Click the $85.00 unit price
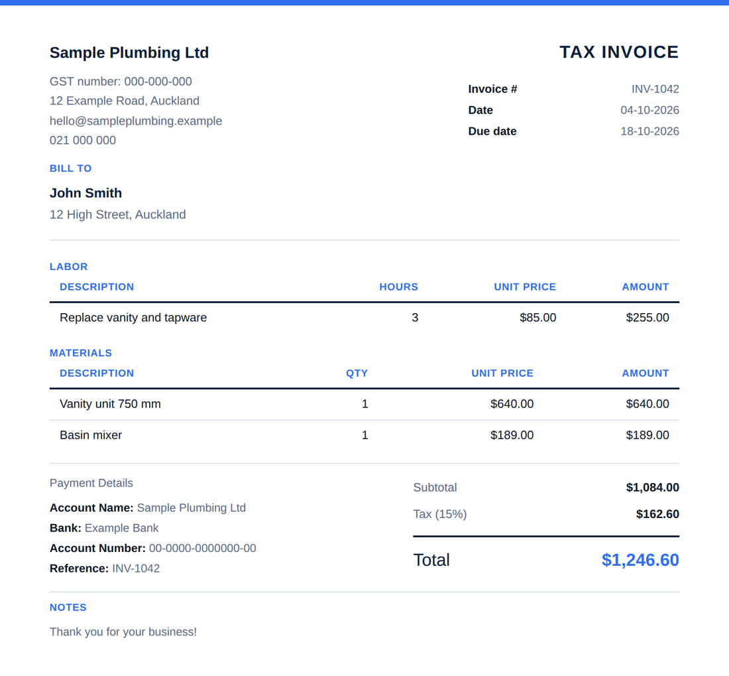This screenshot has height=676, width=729. tap(538, 318)
